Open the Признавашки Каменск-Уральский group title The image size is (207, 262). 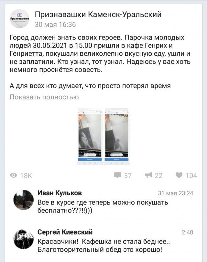tap(98, 15)
